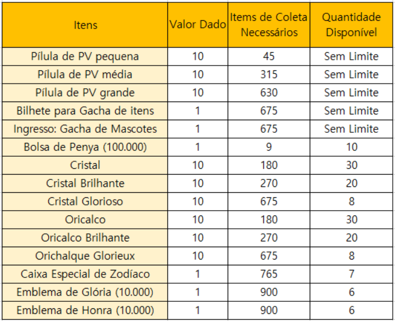The height and width of the screenshot is (321, 395).
Task: Click the Cristal Brilhante item cell
Action: click(x=85, y=183)
